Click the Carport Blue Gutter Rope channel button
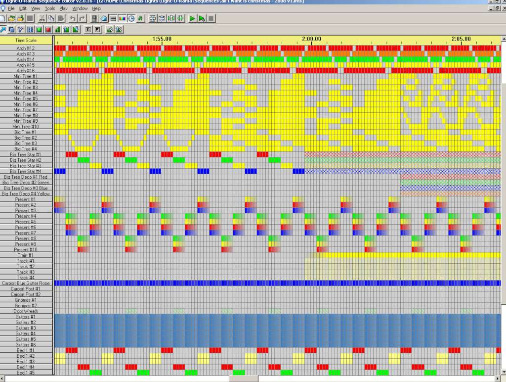Image resolution: width=506 pixels, height=382 pixels. tap(26, 283)
